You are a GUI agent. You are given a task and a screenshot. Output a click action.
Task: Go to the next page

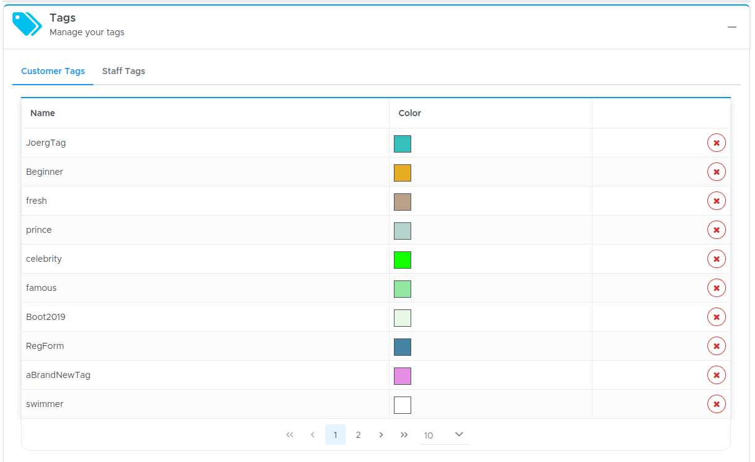[x=381, y=435]
